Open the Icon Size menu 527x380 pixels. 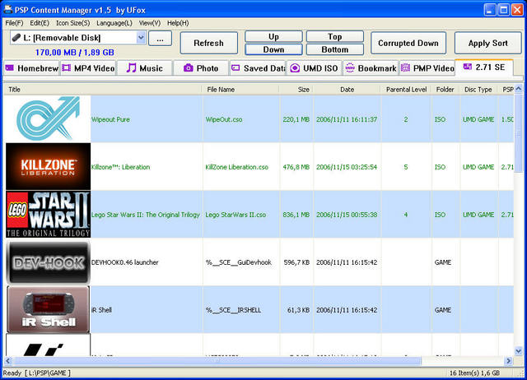(72, 23)
